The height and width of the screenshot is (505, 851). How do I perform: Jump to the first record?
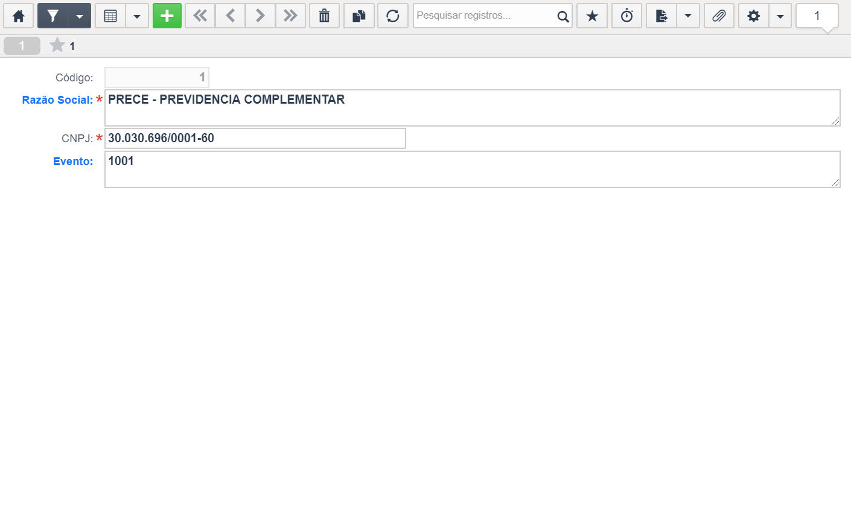coord(200,16)
